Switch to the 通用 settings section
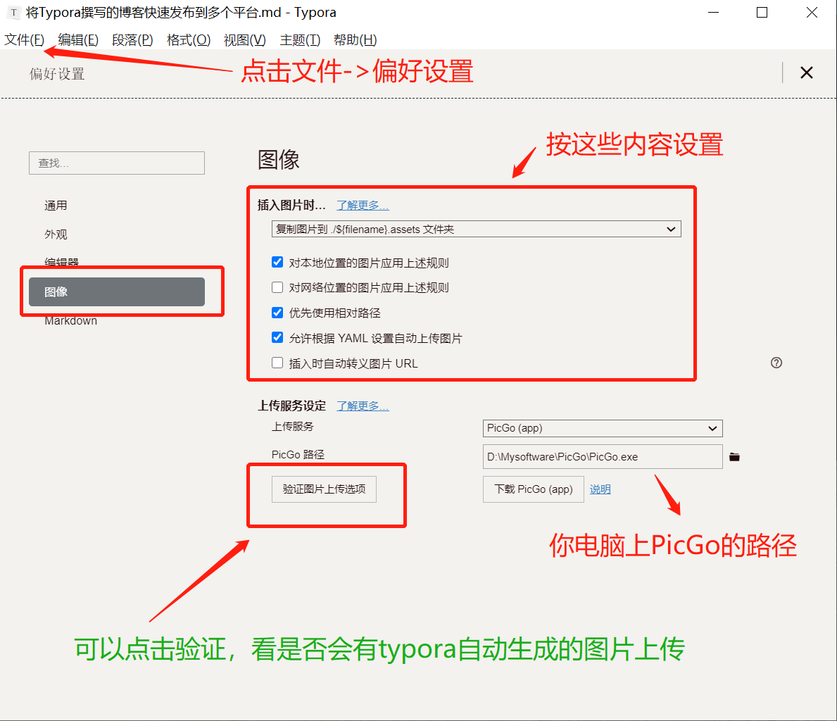Viewport: 837px width, 721px height. click(x=56, y=205)
